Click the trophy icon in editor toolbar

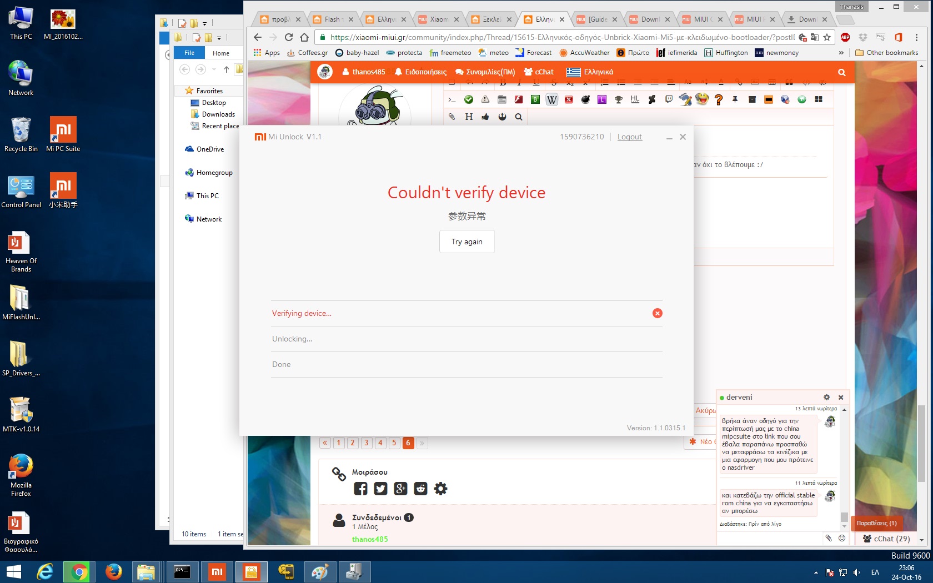coord(618,99)
